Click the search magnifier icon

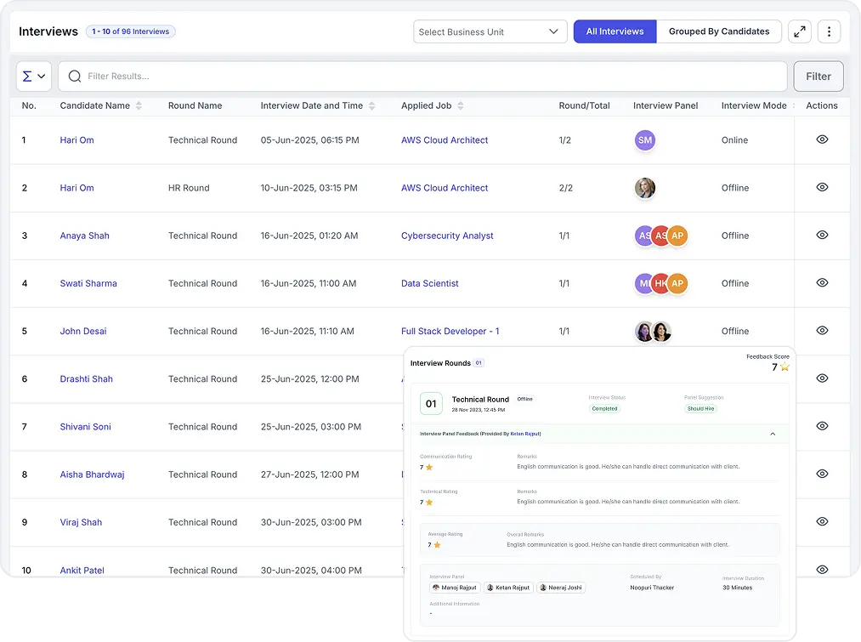(x=75, y=76)
